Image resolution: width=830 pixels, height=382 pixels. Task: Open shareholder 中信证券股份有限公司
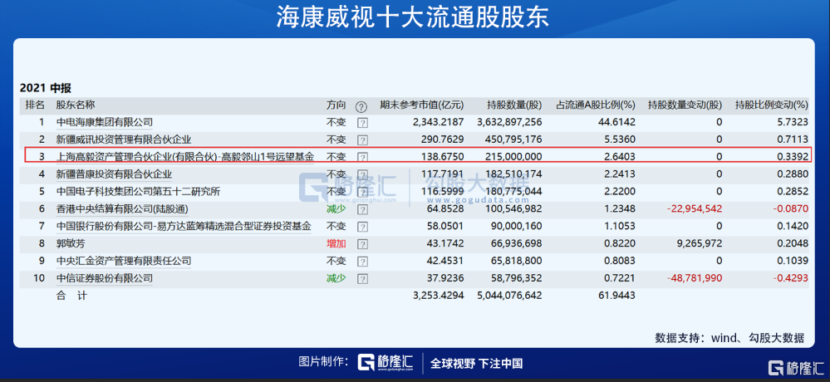click(x=105, y=278)
